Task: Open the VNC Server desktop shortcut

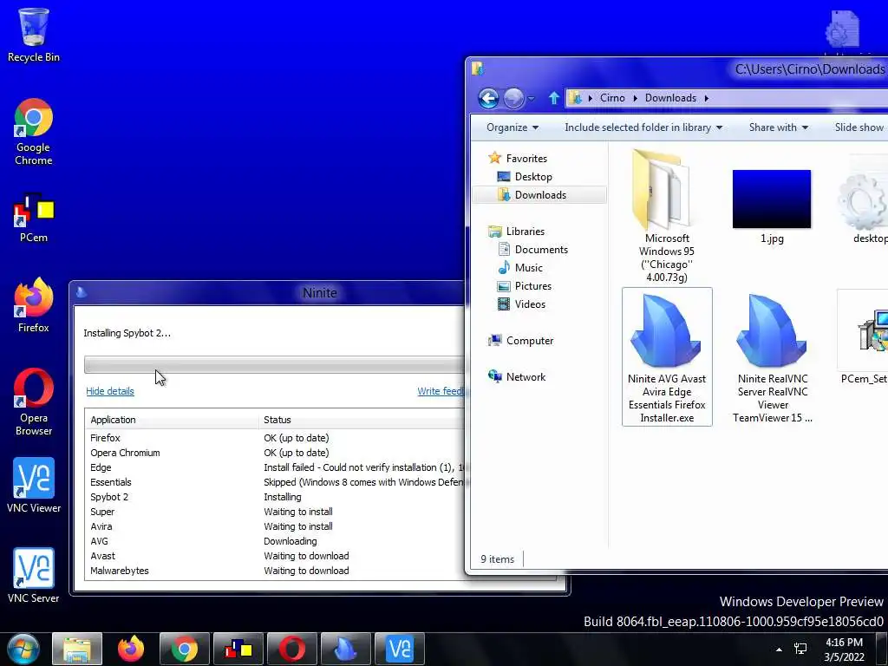Action: (34, 575)
